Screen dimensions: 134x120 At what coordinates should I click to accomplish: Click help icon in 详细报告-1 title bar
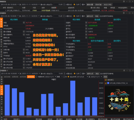(124, 70)
